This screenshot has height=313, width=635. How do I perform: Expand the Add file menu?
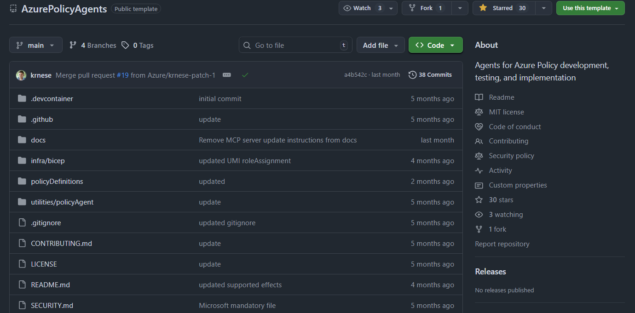380,45
